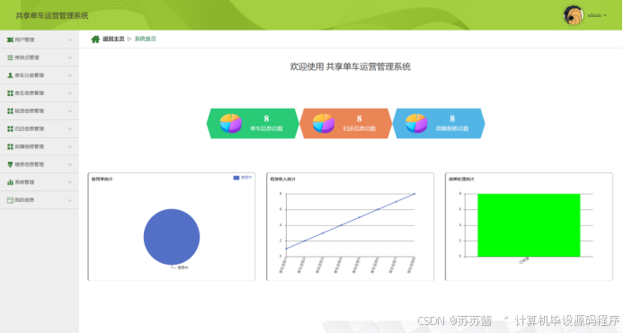Open the 用户管理 menu label
The width and height of the screenshot is (623, 333).
(x=24, y=39)
